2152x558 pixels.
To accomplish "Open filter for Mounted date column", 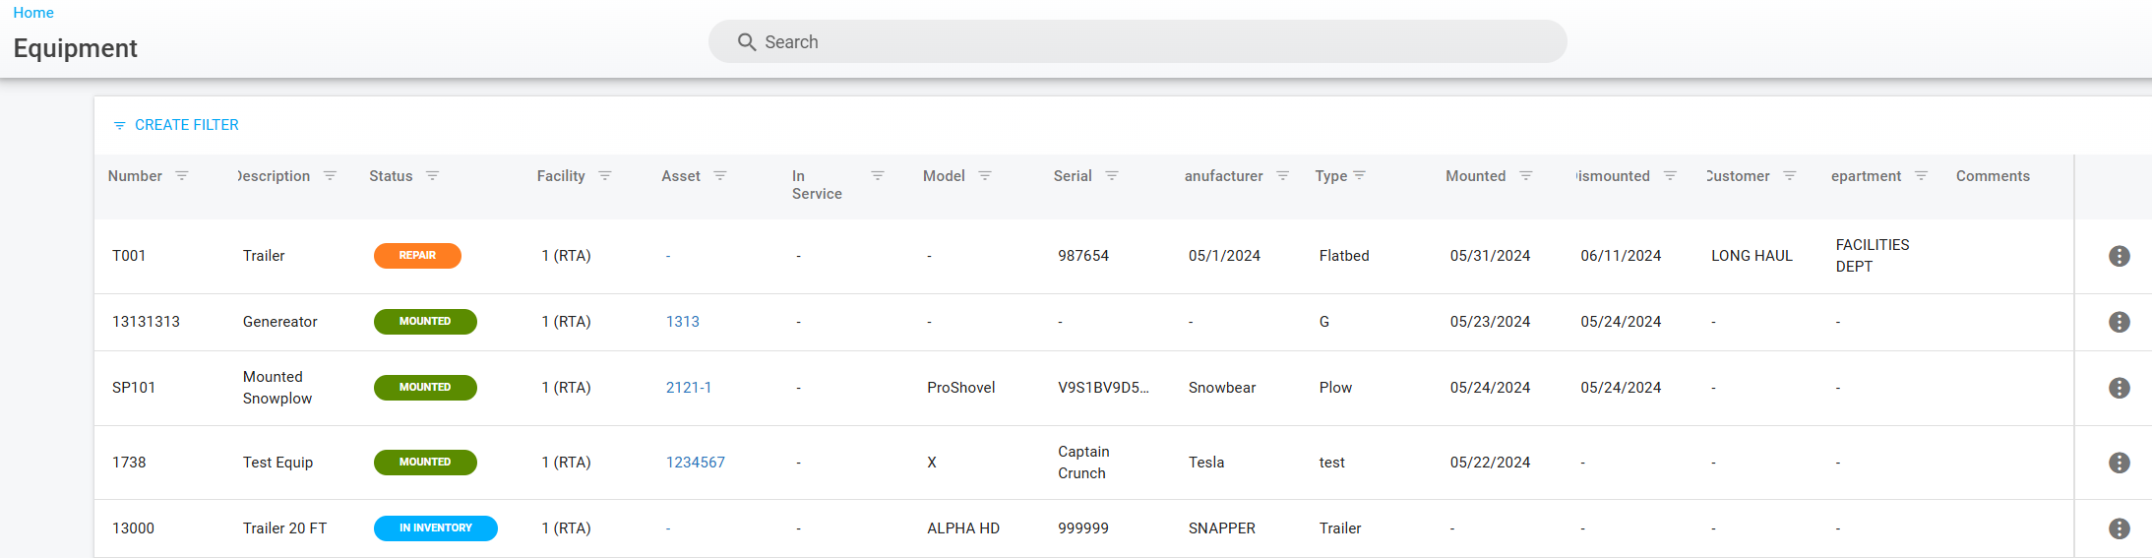I will (x=1526, y=176).
